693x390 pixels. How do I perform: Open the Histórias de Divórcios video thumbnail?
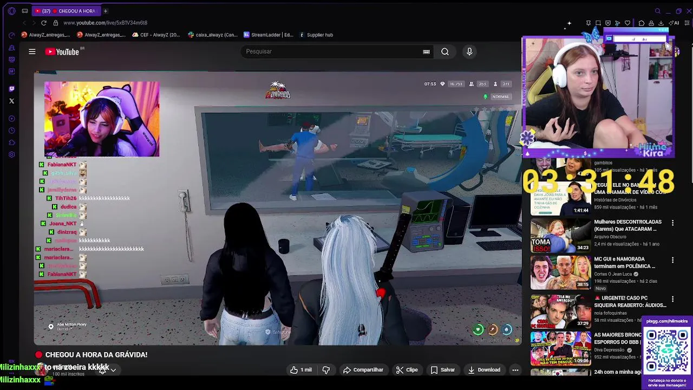tap(560, 198)
